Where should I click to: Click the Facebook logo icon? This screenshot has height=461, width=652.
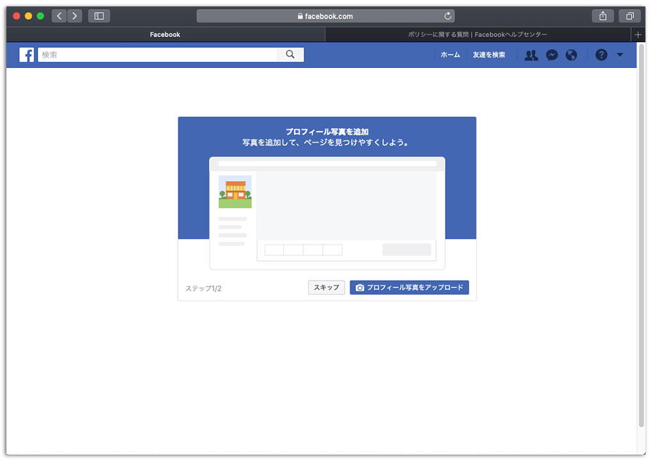(26, 54)
